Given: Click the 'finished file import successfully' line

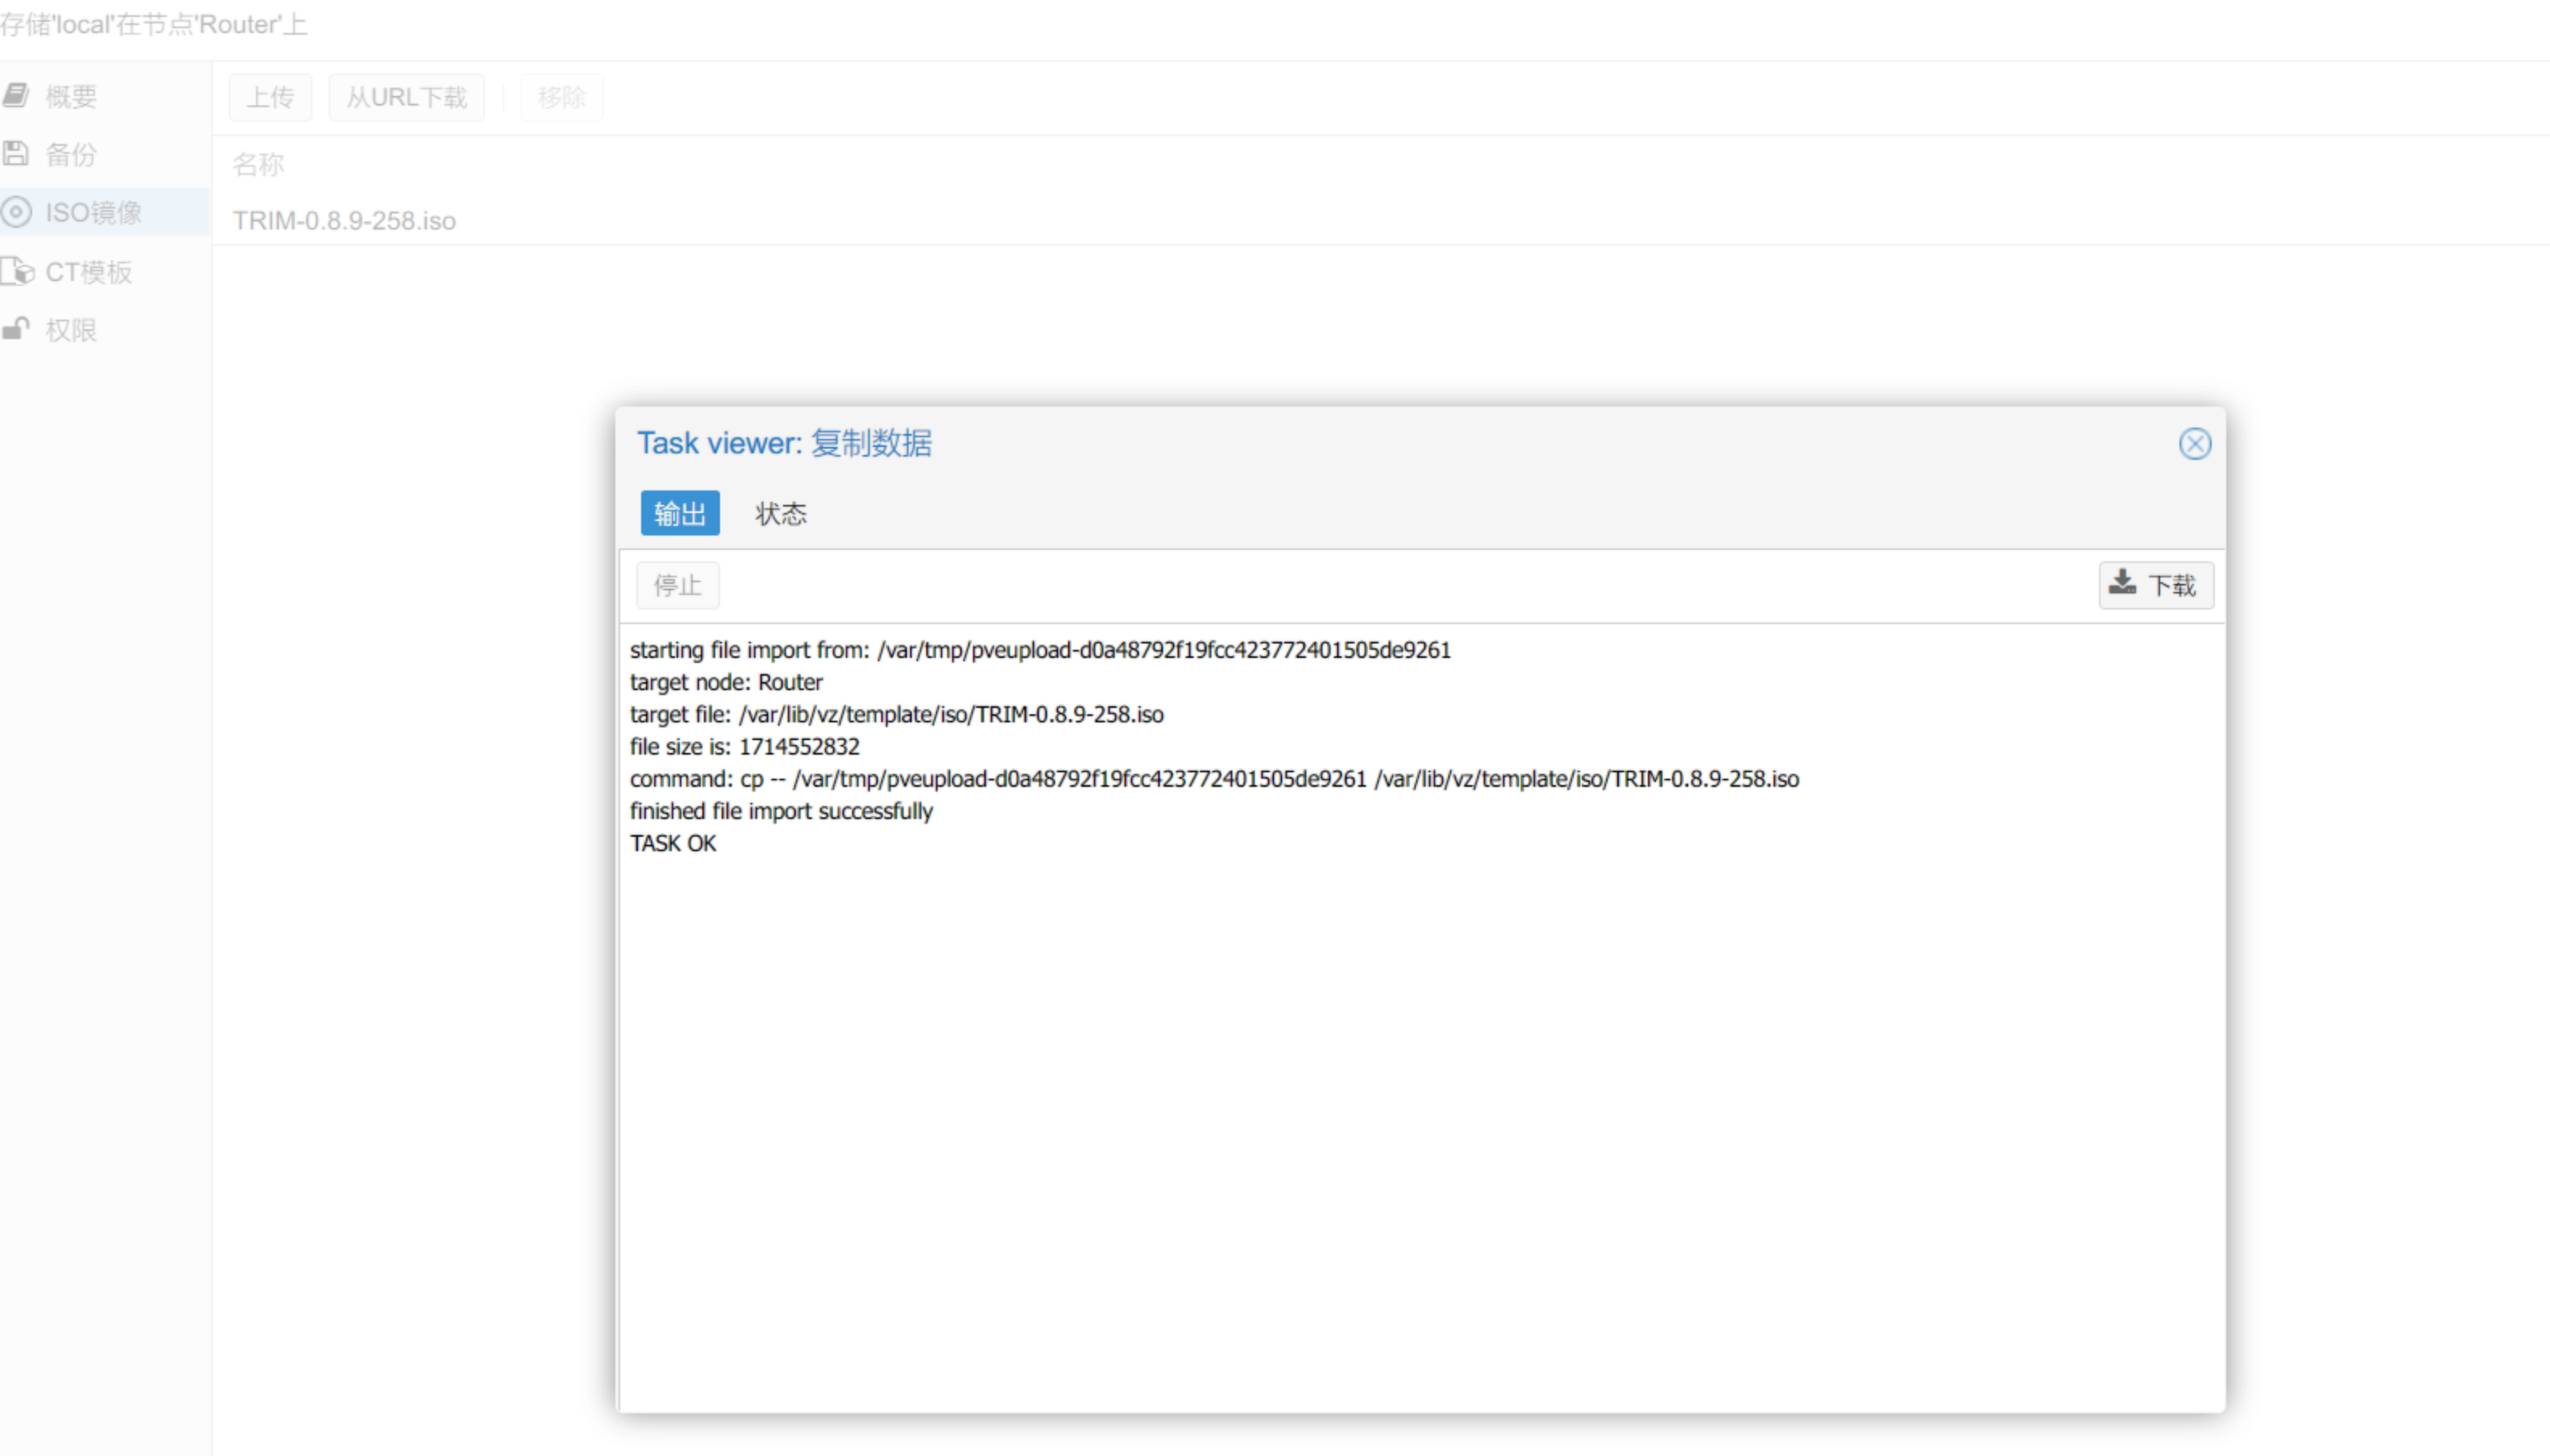Looking at the screenshot, I should 781,812.
